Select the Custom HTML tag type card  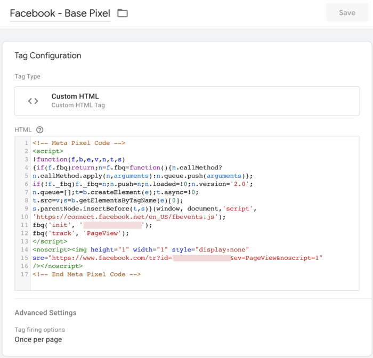coord(187,101)
